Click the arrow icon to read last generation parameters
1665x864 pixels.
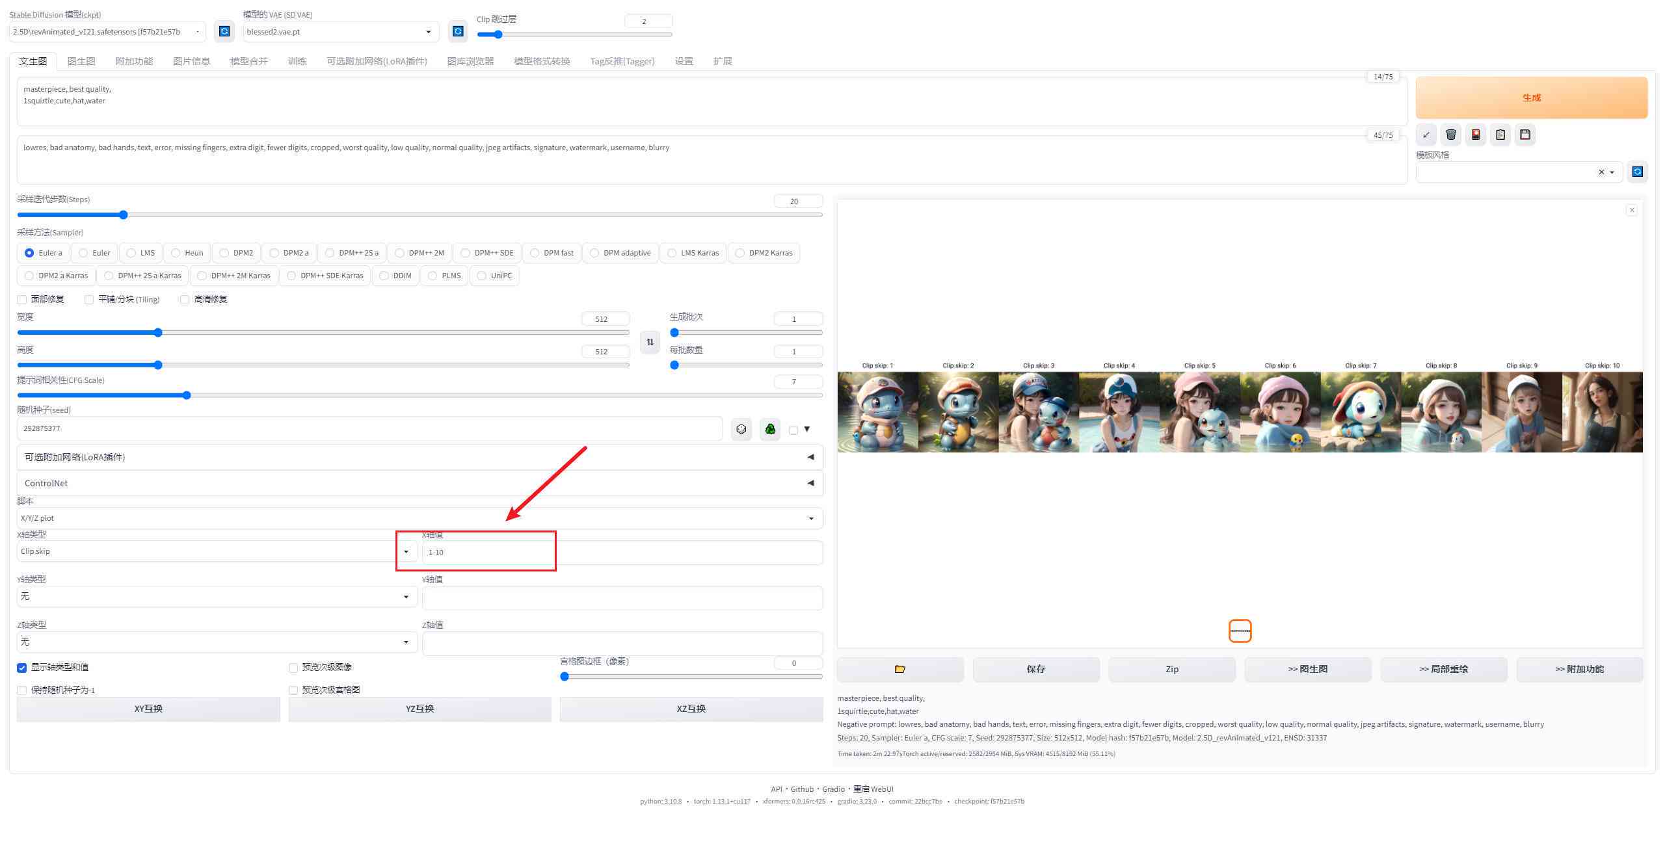click(x=1426, y=135)
